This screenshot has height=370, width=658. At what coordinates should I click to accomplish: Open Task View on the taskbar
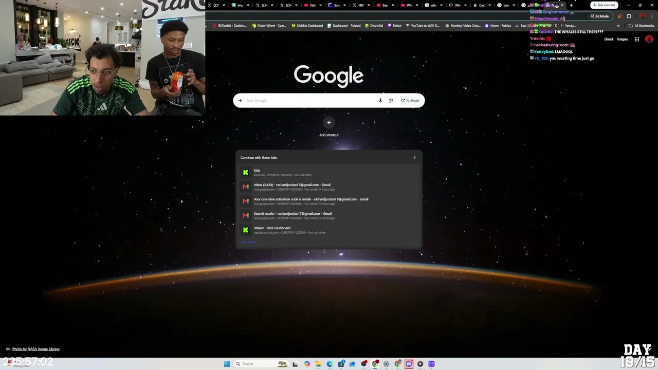tap(295, 364)
